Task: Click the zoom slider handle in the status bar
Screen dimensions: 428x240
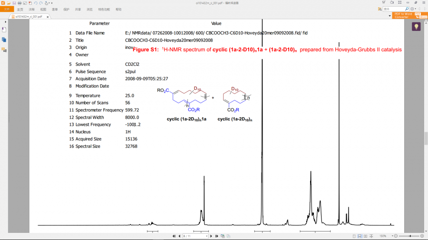Action: pyautogui.click(x=410, y=236)
